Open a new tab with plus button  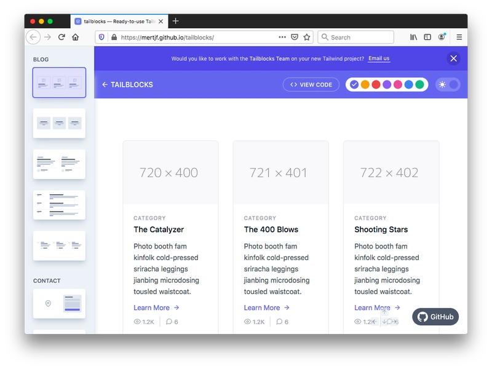[x=176, y=21]
